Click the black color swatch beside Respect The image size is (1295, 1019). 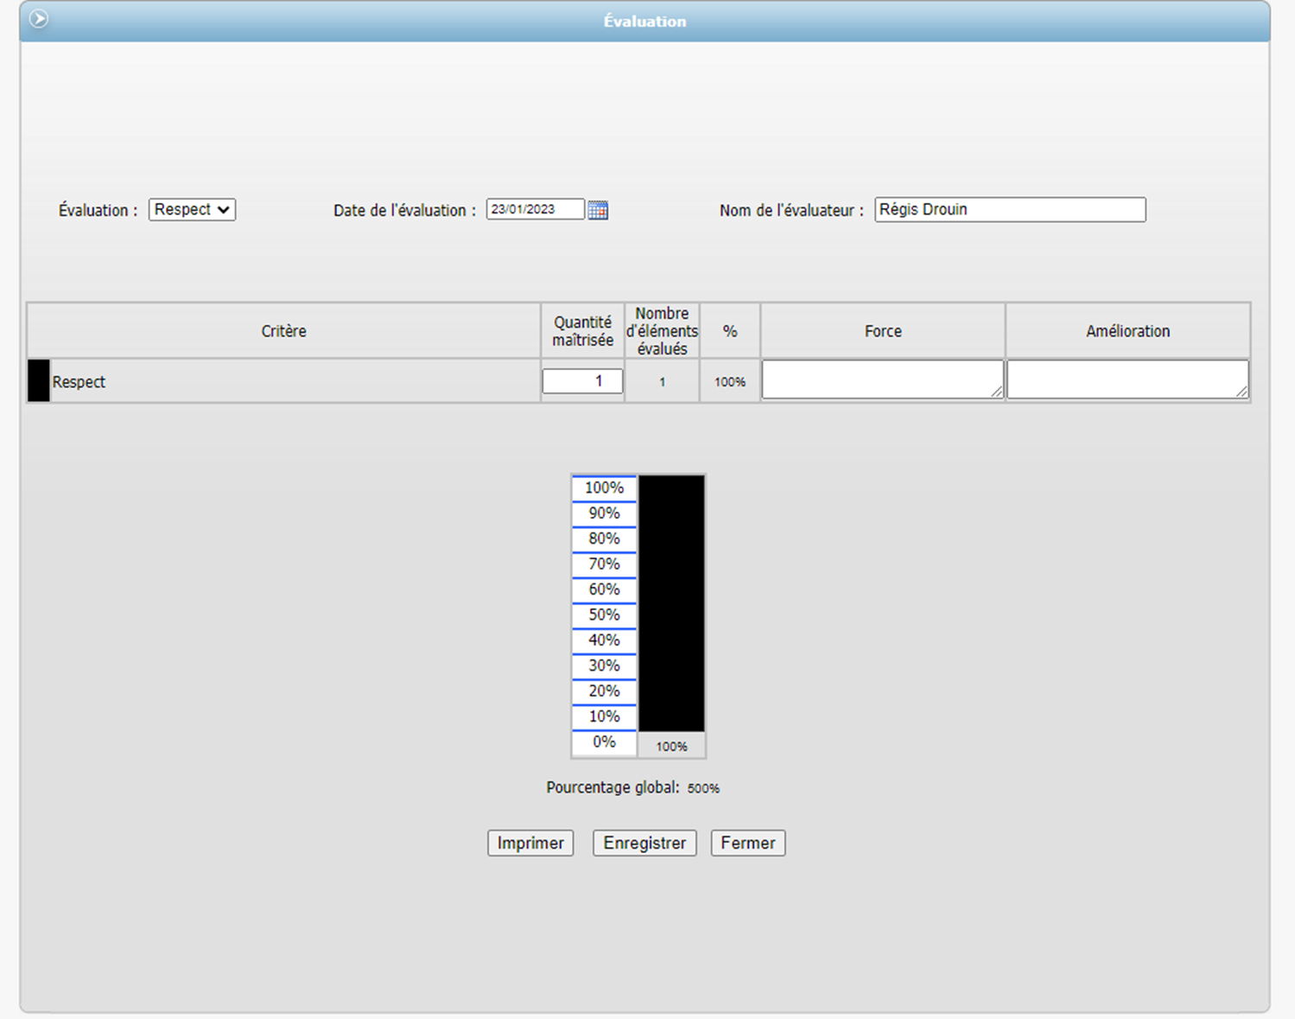[39, 381]
